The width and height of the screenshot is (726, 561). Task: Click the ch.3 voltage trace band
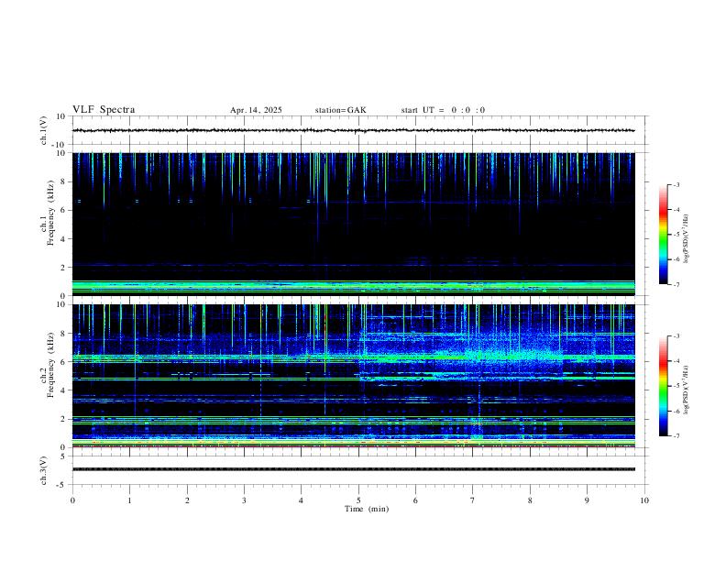point(353,469)
